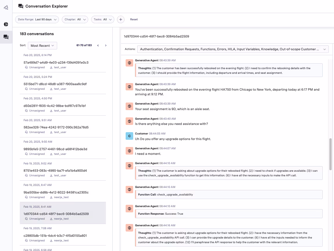This screenshot has height=251, width=334.
Task: Click the Feb 20, 2025, 9:51 AM timestamp
Action: 38,120
